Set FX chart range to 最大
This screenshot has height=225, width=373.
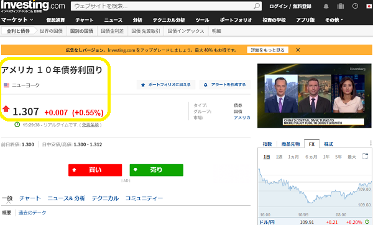coord(352,157)
